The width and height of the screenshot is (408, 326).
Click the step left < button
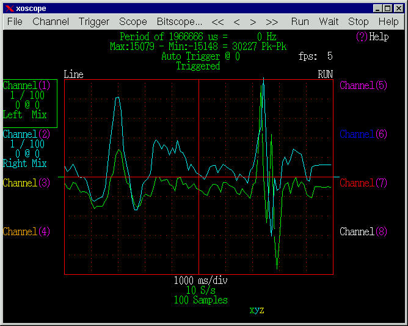pos(236,21)
